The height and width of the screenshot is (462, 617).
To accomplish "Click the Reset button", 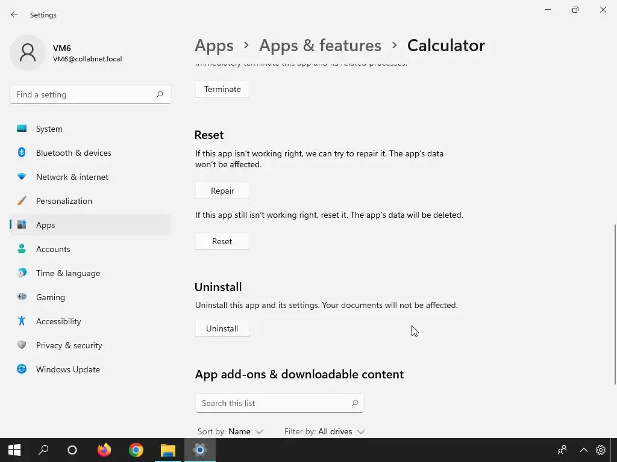I will 222,242.
